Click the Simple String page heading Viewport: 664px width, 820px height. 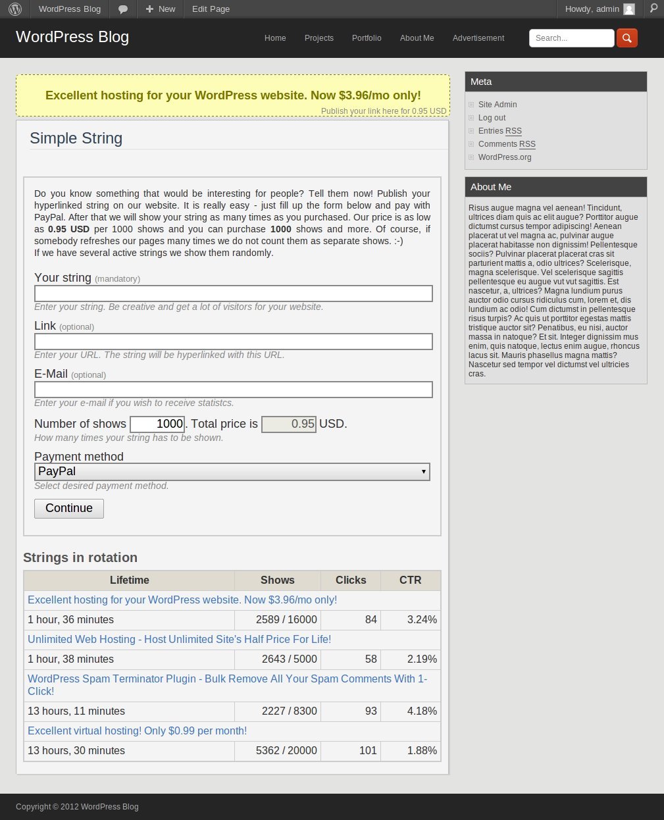[76, 138]
